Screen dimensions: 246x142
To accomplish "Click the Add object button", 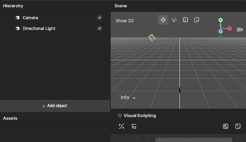I will pos(55,106).
